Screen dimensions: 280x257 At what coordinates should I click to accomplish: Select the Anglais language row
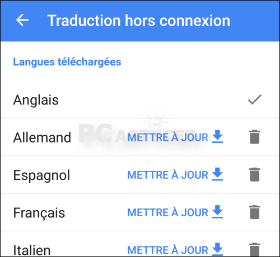(x=140, y=99)
